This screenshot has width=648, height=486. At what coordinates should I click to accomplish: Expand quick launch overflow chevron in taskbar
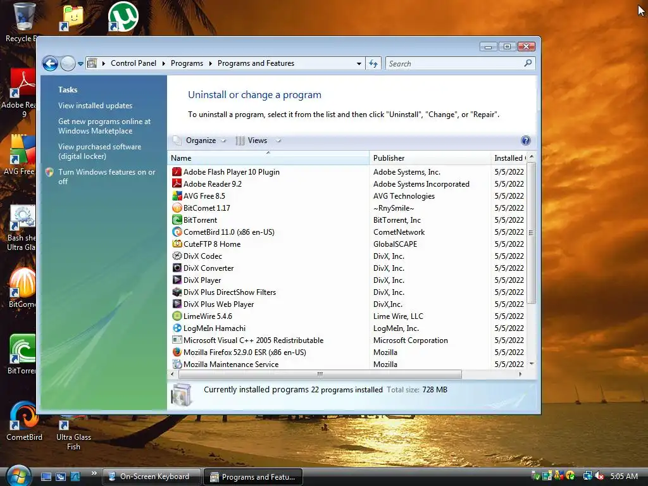(x=94, y=473)
